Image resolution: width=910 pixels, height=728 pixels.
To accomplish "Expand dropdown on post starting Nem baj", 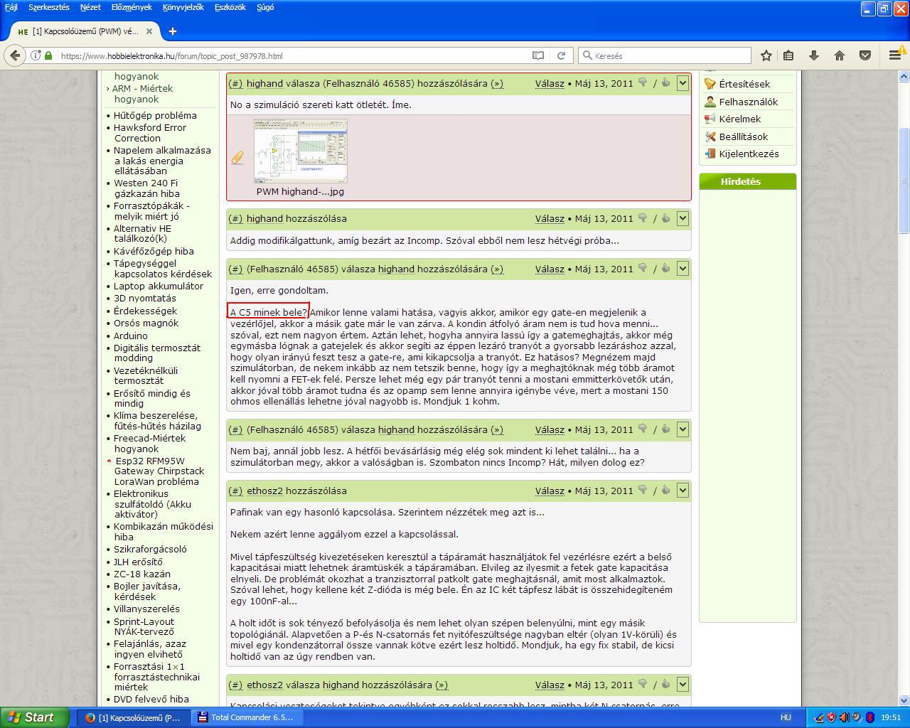I will (682, 429).
